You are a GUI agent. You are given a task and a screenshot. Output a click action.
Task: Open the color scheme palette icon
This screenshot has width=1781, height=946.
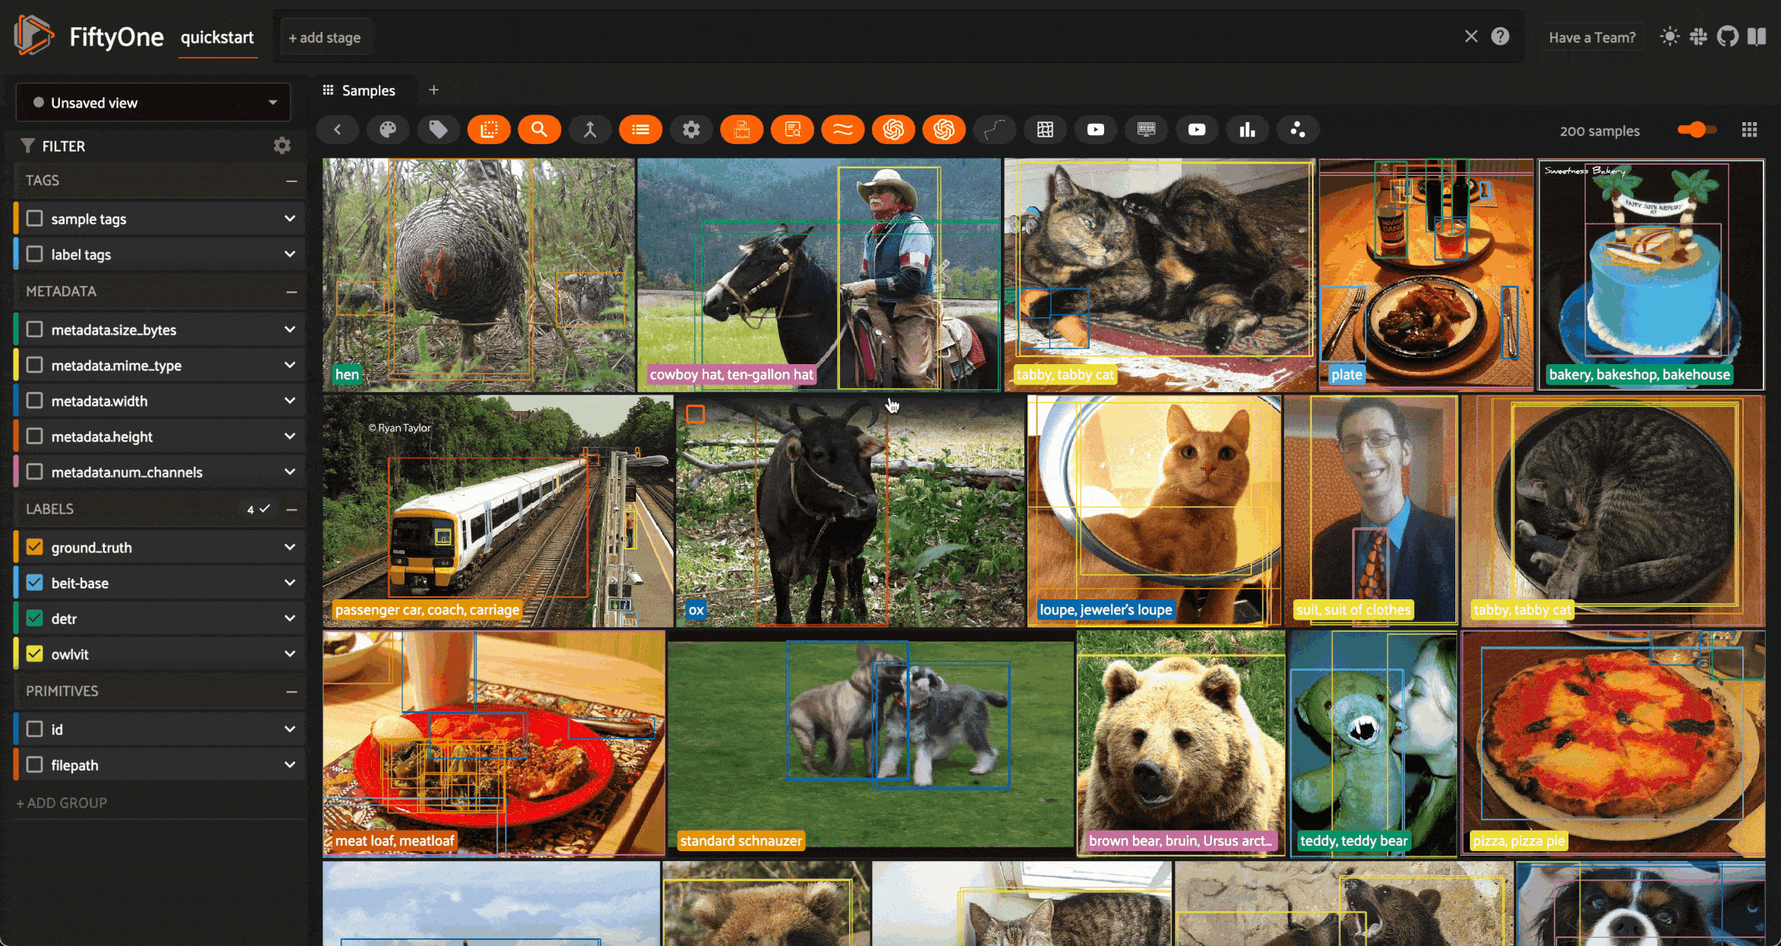tap(388, 130)
